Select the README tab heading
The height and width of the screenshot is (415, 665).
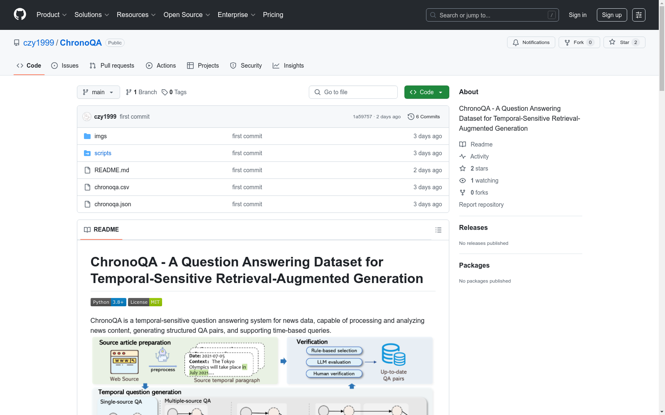[x=101, y=229]
